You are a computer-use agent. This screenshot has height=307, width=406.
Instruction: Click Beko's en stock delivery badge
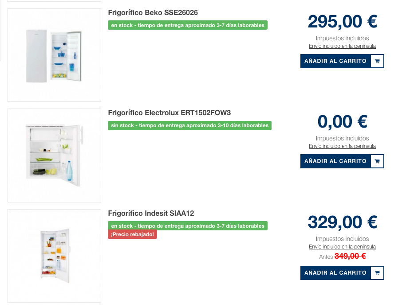[x=188, y=25]
